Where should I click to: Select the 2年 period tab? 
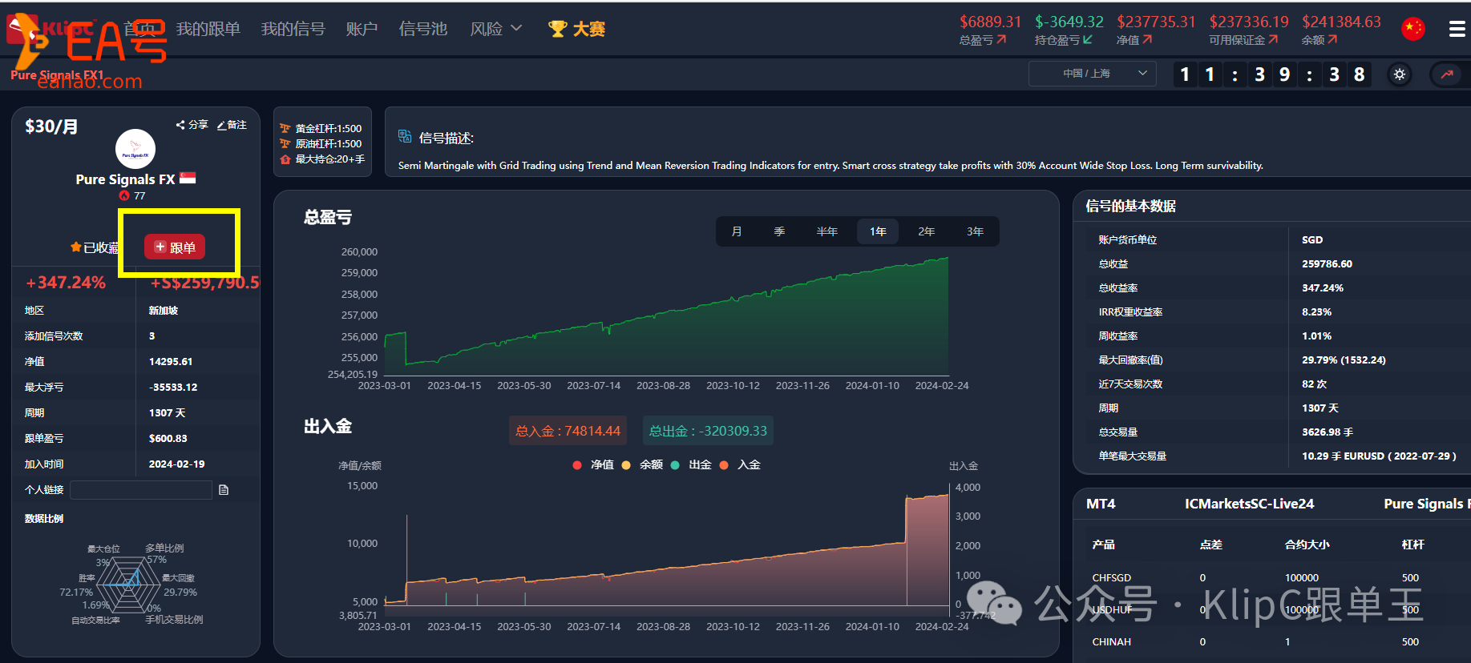(x=927, y=231)
